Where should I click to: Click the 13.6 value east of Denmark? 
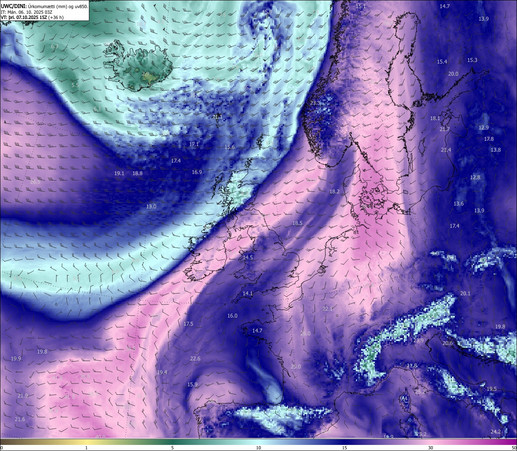458,203
